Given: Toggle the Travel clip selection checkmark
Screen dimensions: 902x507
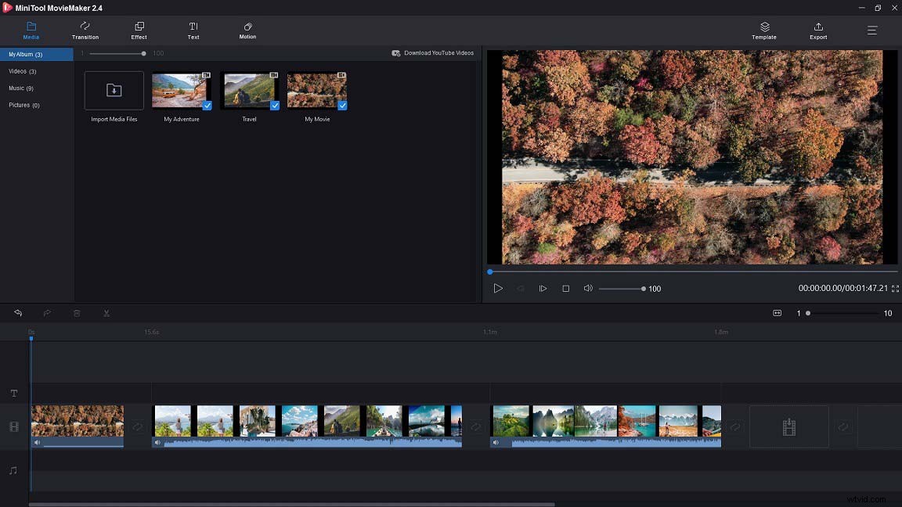Looking at the screenshot, I should (x=275, y=105).
